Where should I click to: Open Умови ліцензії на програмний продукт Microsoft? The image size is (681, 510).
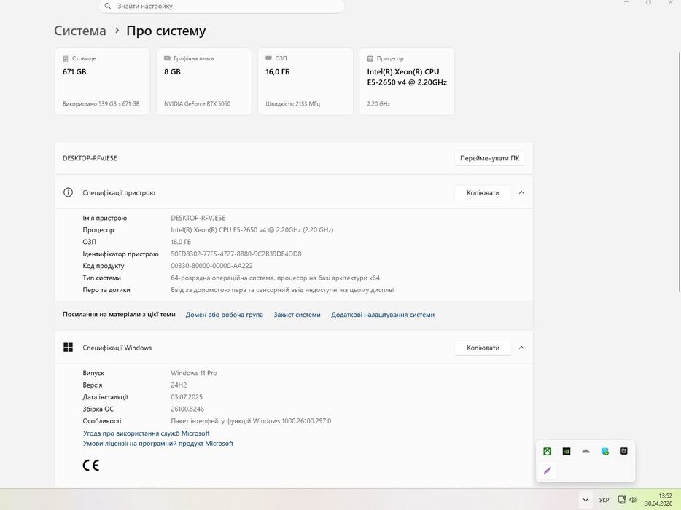click(x=158, y=443)
